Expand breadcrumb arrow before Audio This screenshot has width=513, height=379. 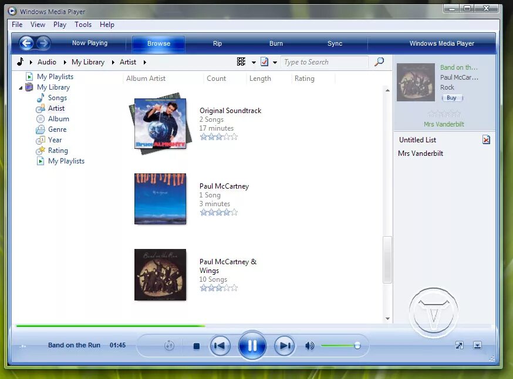point(31,62)
